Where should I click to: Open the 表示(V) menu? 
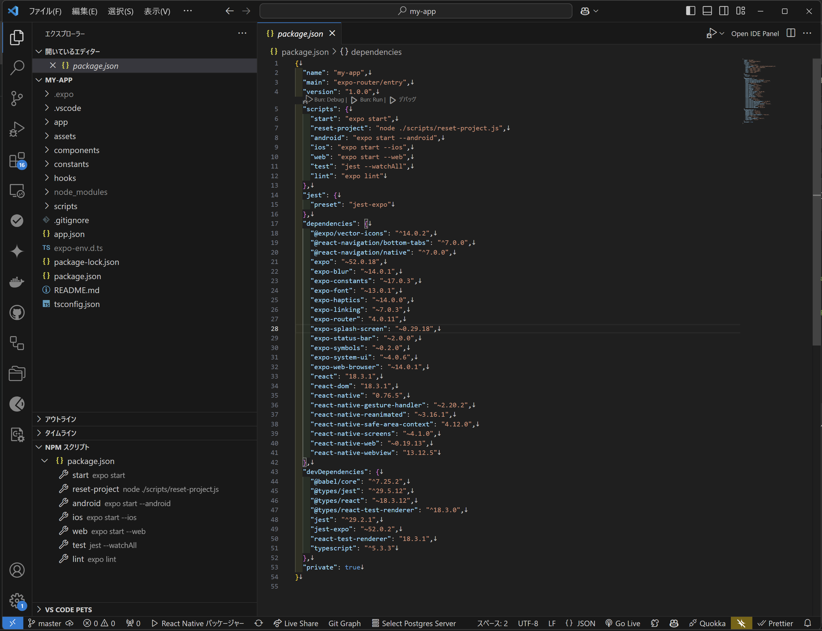point(157,11)
